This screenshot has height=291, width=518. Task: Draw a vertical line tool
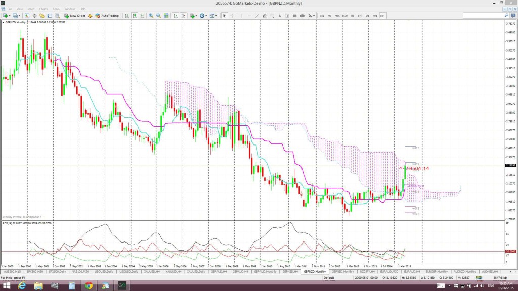click(x=242, y=16)
